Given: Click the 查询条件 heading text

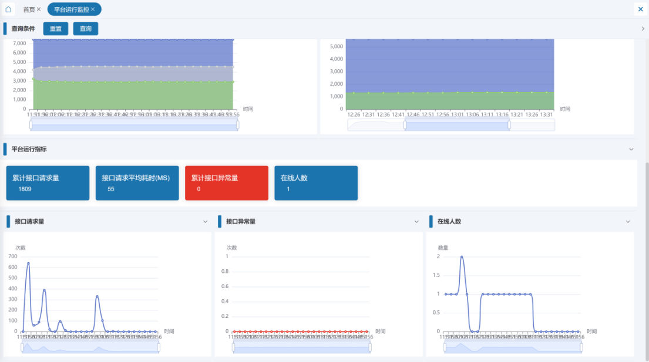Looking at the screenshot, I should click(x=23, y=29).
